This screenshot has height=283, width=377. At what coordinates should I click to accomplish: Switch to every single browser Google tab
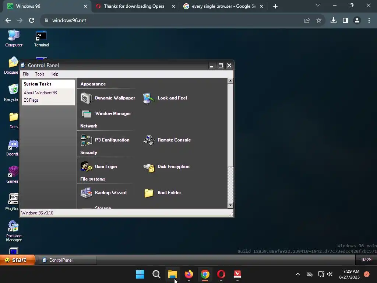[223, 6]
